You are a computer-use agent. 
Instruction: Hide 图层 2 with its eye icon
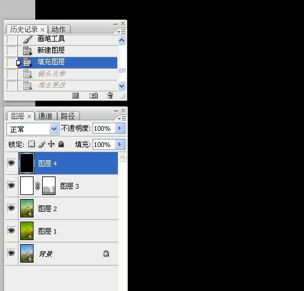(11, 208)
